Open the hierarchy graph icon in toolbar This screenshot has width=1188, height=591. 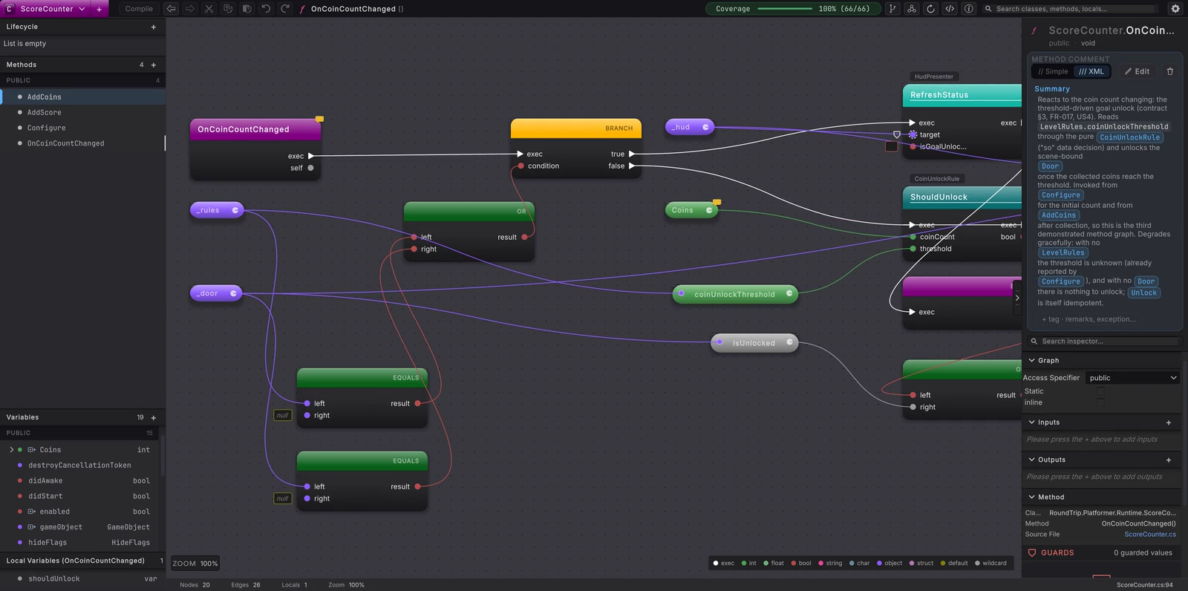click(x=912, y=9)
